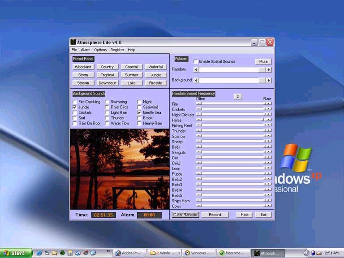This screenshot has width=344, height=258.
Task: Click the Horse frequency slider track
Action: (233, 119)
